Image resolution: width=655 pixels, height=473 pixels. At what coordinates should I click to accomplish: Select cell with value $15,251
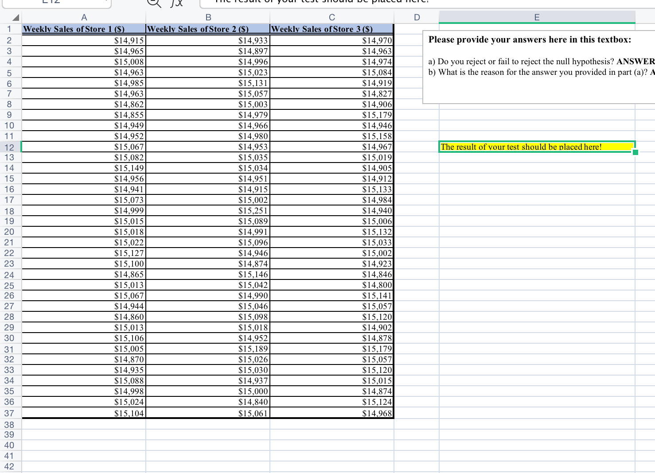[208, 210]
